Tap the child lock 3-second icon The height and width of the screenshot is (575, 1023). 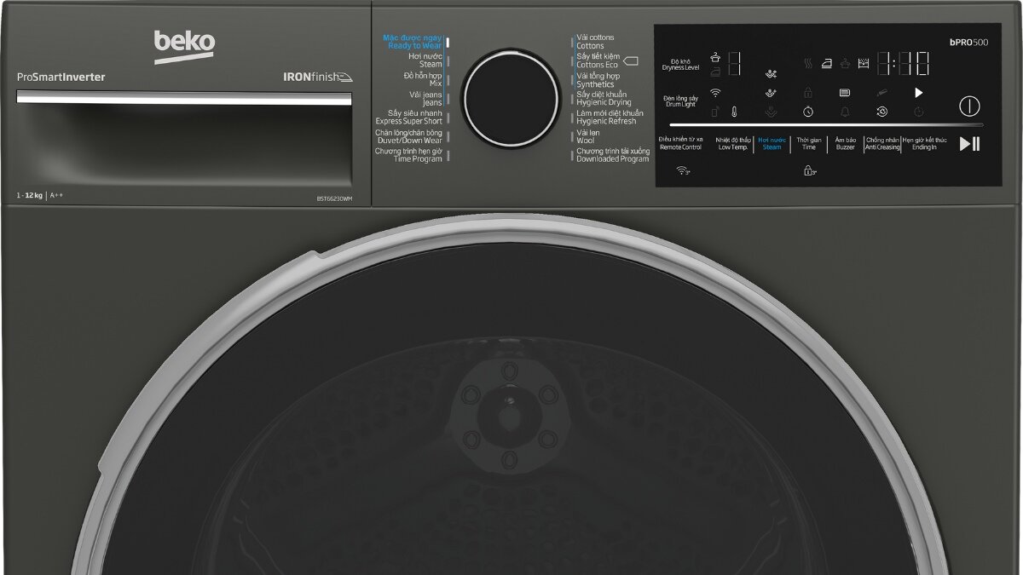(808, 170)
